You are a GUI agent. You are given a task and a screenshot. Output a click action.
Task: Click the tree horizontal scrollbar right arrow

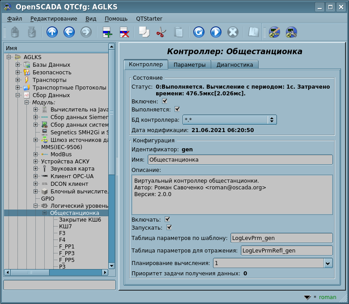click(x=105, y=272)
